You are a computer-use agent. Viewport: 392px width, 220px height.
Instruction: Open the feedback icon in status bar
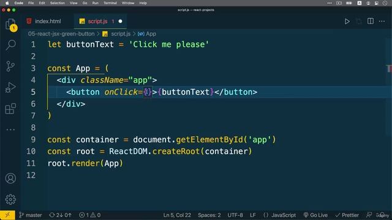pos(369,215)
